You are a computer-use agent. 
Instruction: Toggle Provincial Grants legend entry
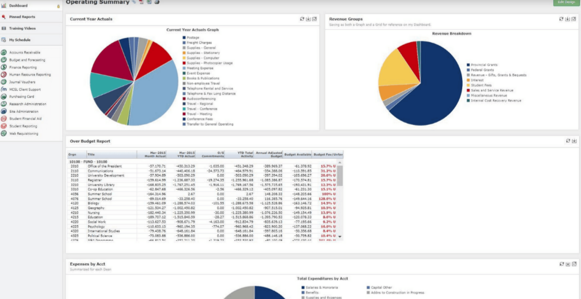(484, 64)
